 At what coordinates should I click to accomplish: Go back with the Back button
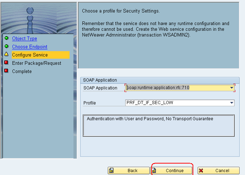[128, 170]
